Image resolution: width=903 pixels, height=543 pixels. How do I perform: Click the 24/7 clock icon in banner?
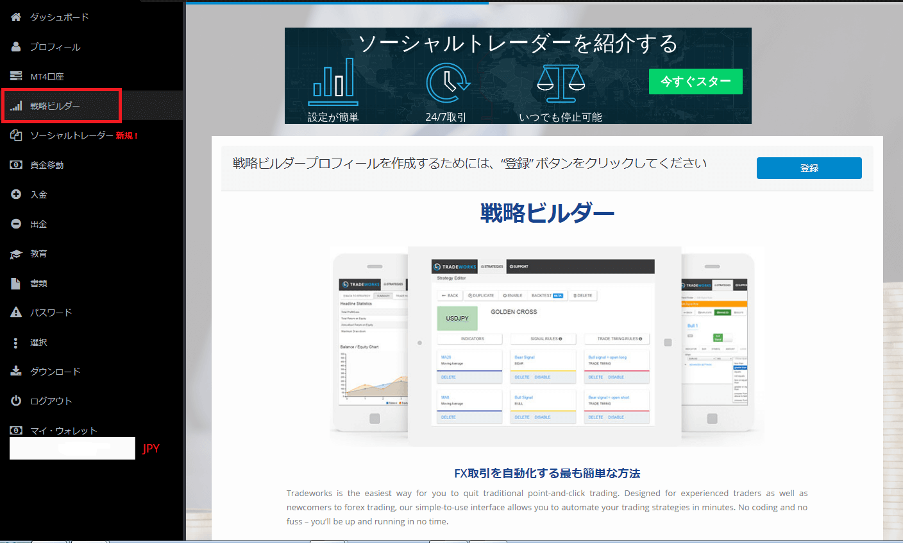tap(448, 82)
